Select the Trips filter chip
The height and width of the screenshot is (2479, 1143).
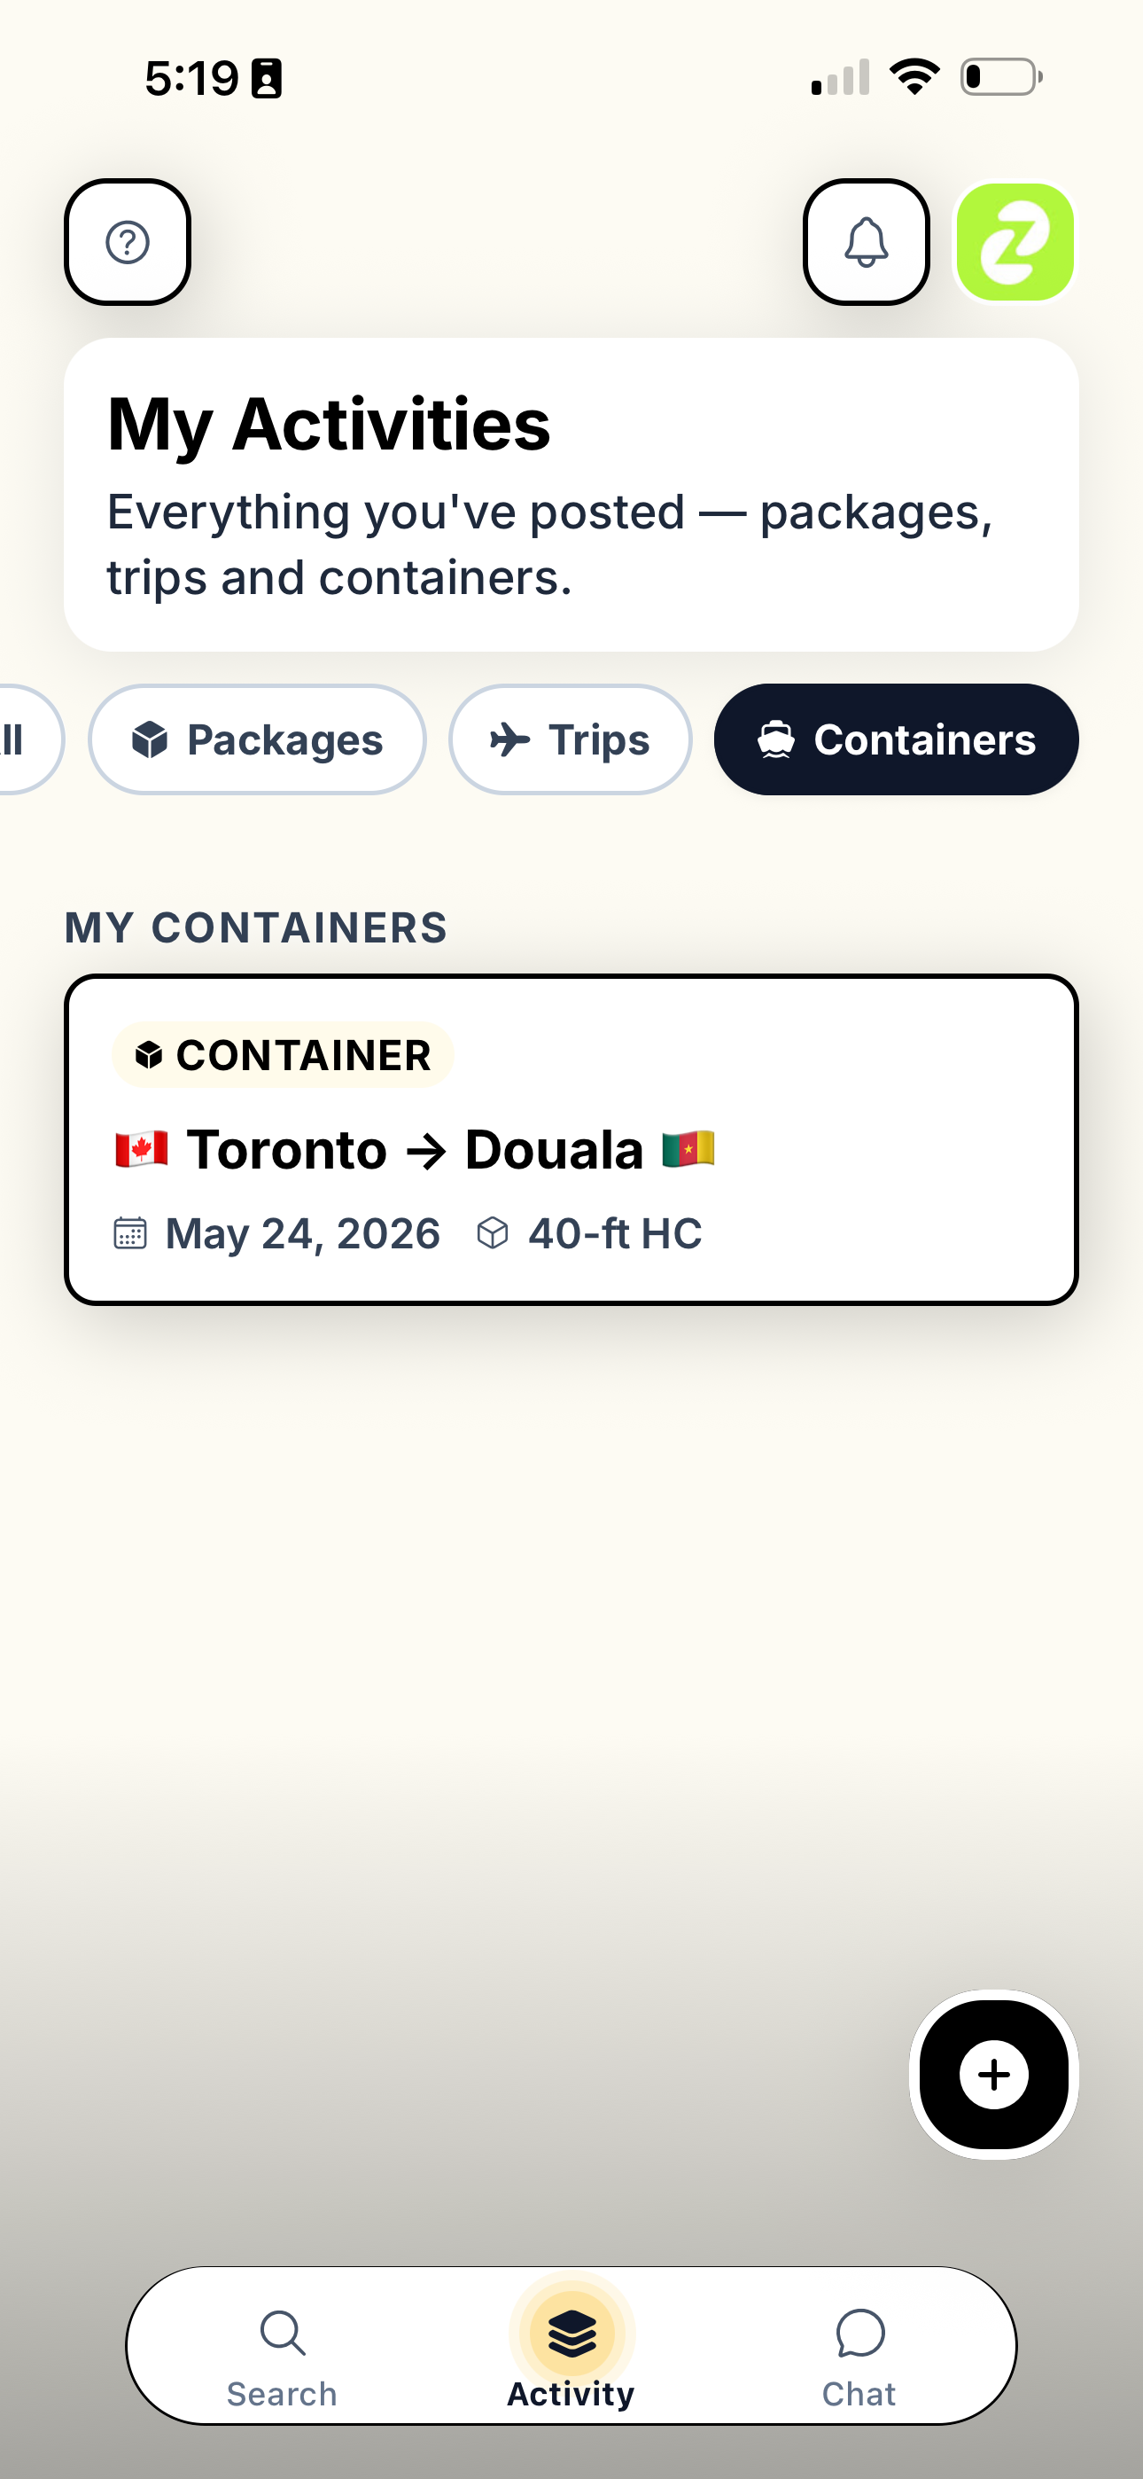coord(570,739)
